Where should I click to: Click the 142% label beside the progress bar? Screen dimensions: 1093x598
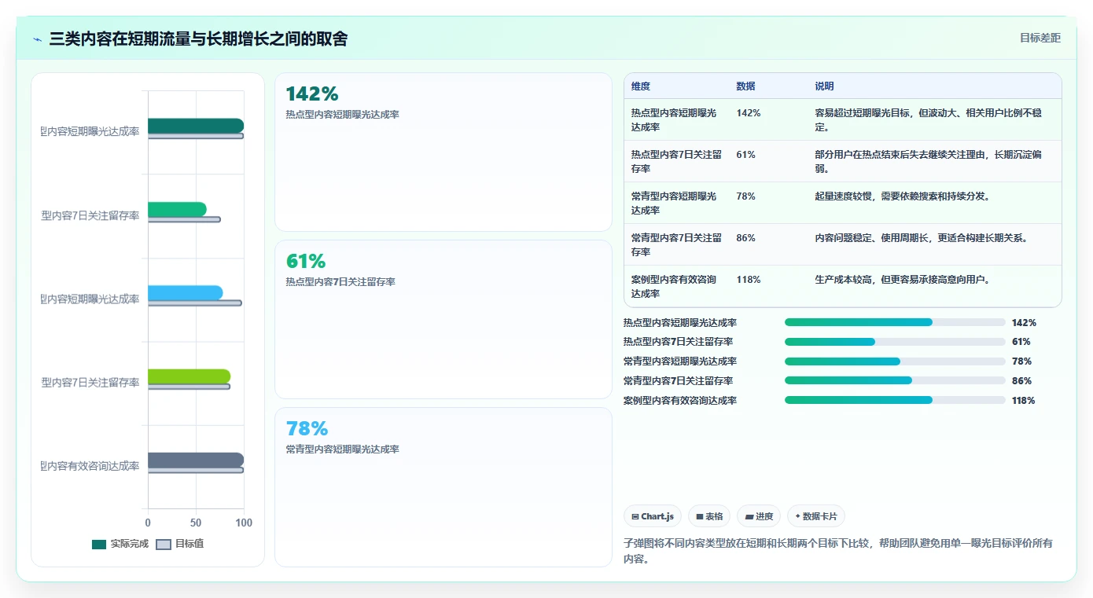[1024, 323]
